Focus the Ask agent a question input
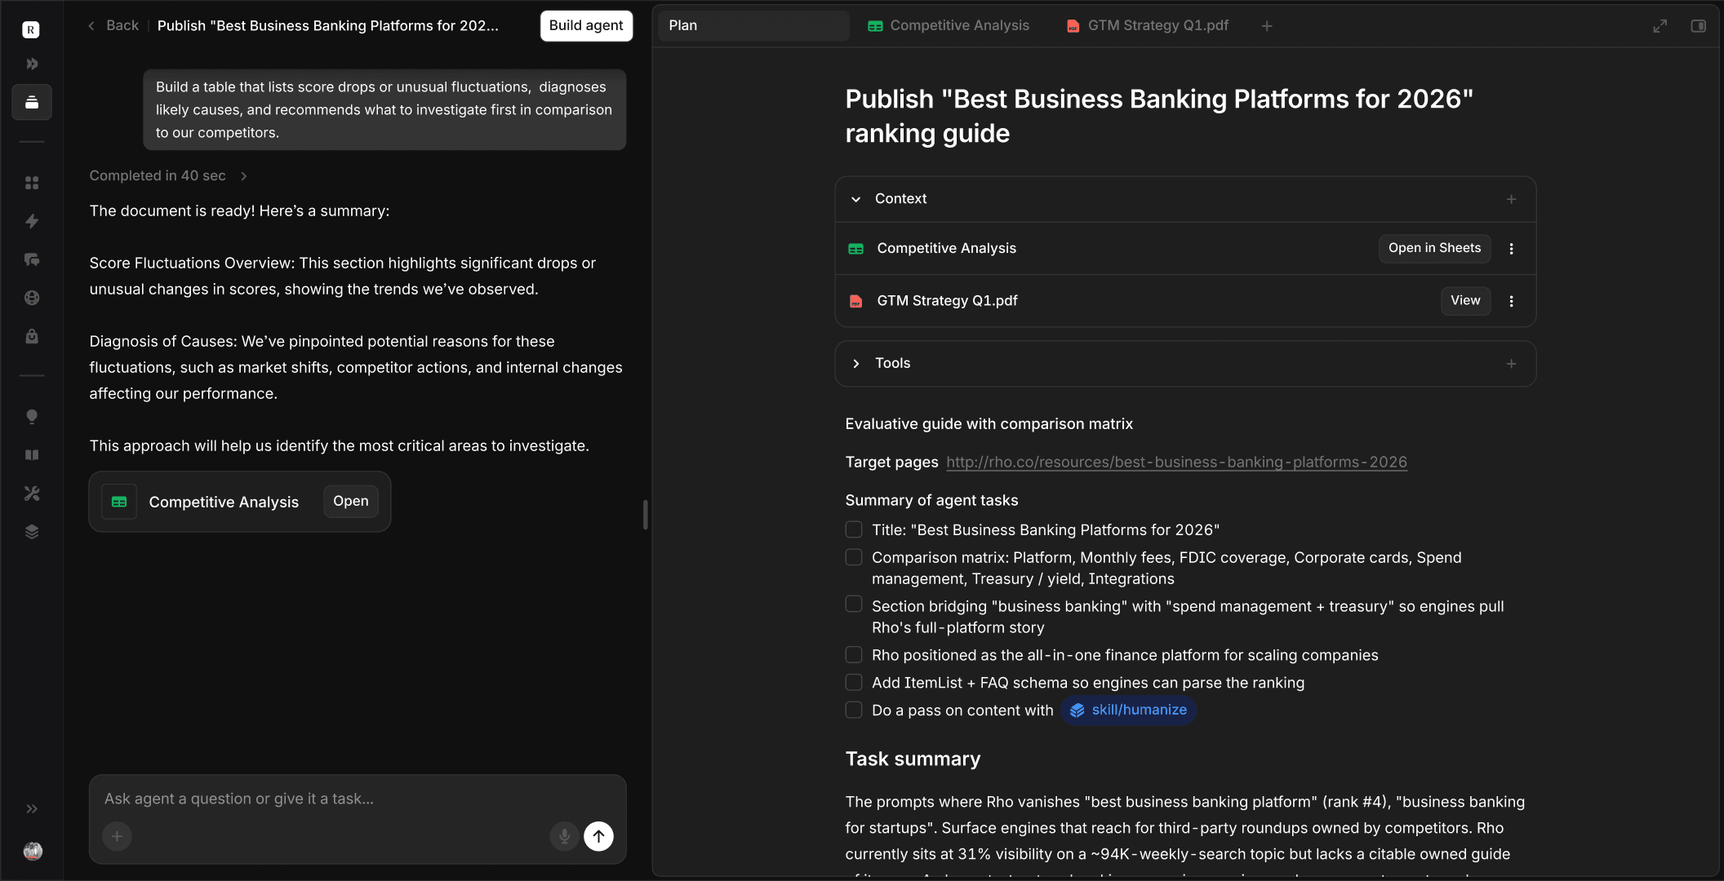The width and height of the screenshot is (1724, 881). tap(358, 799)
